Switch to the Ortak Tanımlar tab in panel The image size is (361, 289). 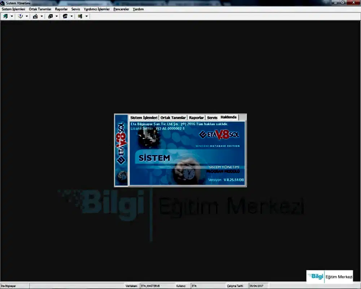(173, 118)
